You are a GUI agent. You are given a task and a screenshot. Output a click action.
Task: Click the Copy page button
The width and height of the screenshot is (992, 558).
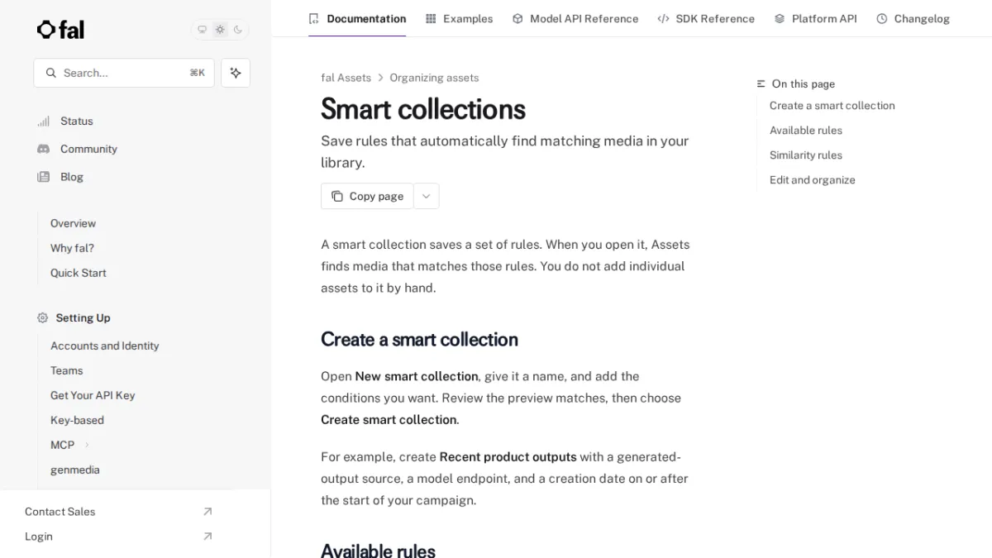point(367,196)
